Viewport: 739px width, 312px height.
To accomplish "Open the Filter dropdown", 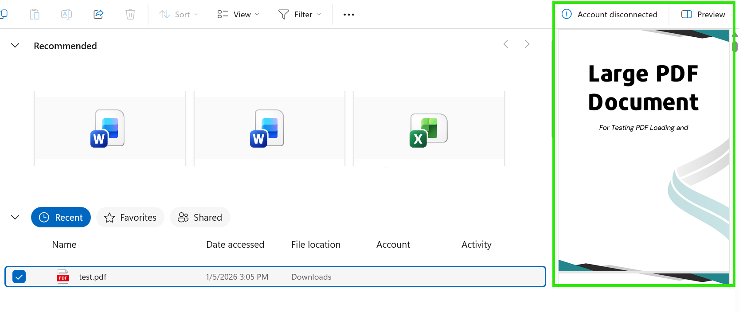I will (x=300, y=15).
